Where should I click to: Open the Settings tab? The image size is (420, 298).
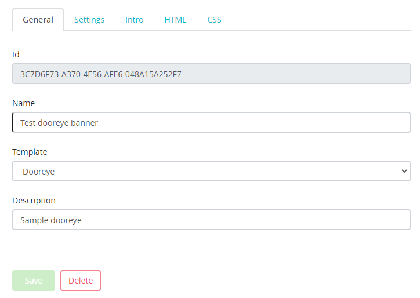(89, 20)
